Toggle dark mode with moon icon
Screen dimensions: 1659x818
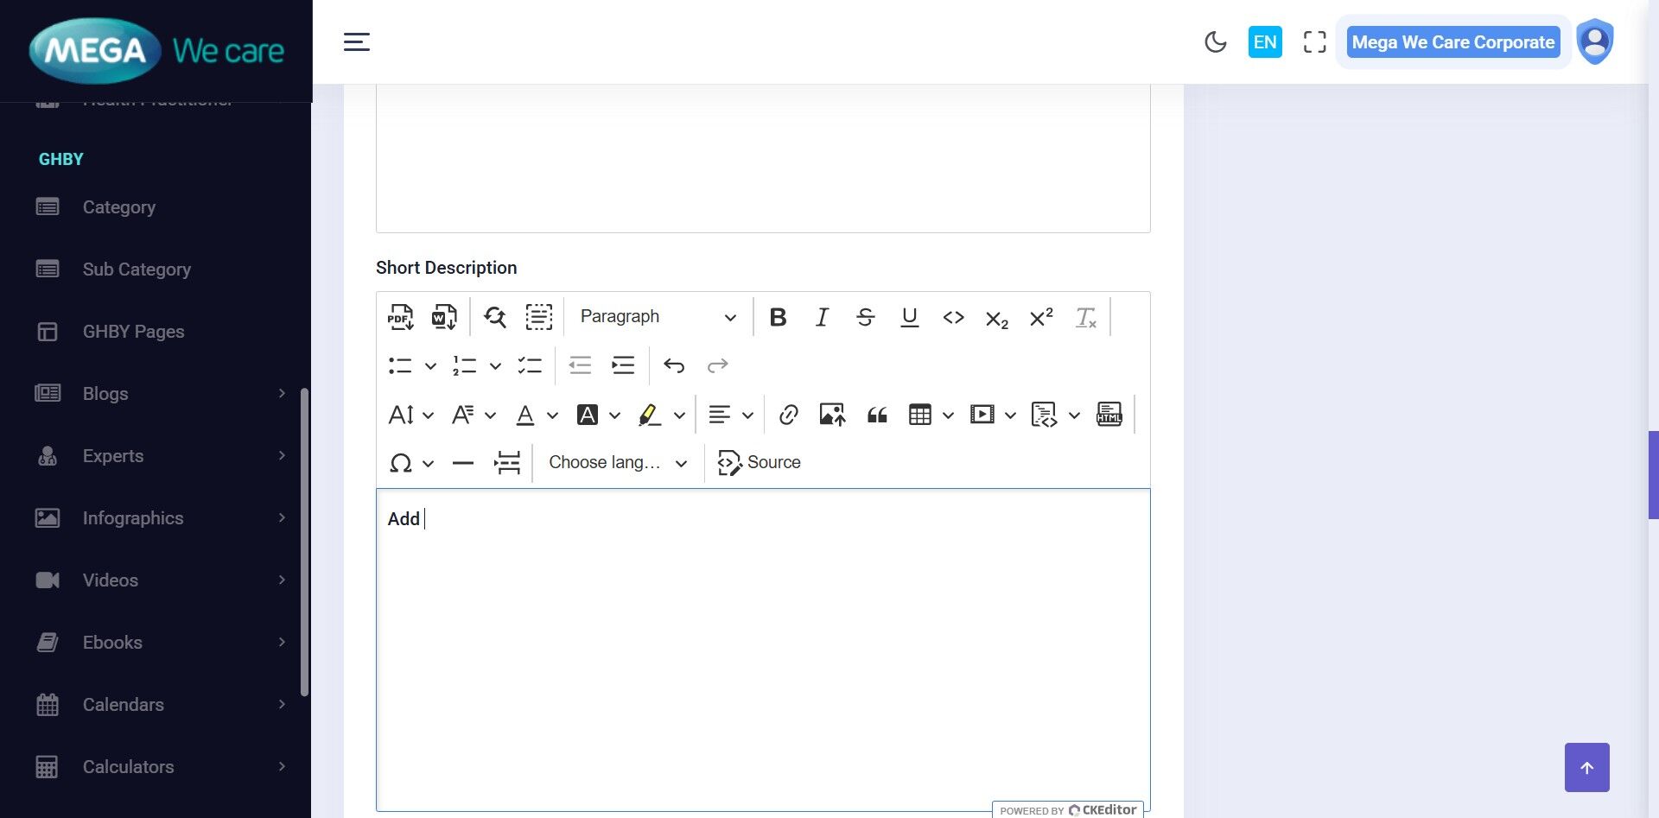1215,42
